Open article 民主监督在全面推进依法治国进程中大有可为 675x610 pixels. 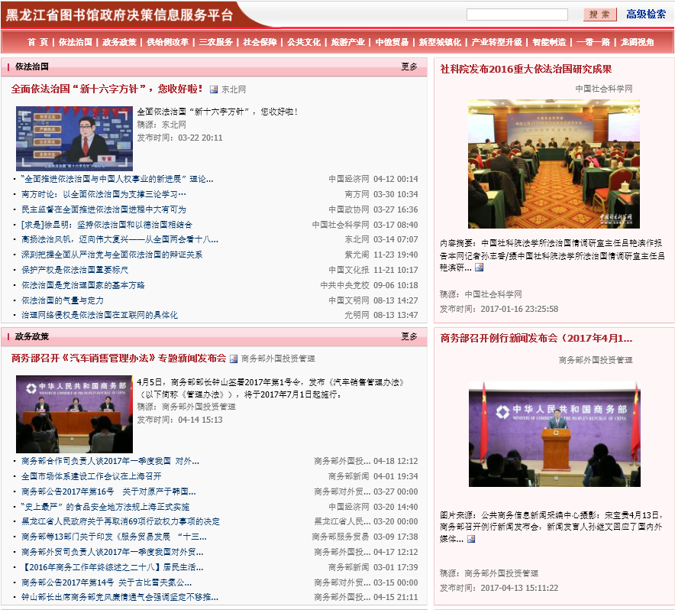coord(104,209)
